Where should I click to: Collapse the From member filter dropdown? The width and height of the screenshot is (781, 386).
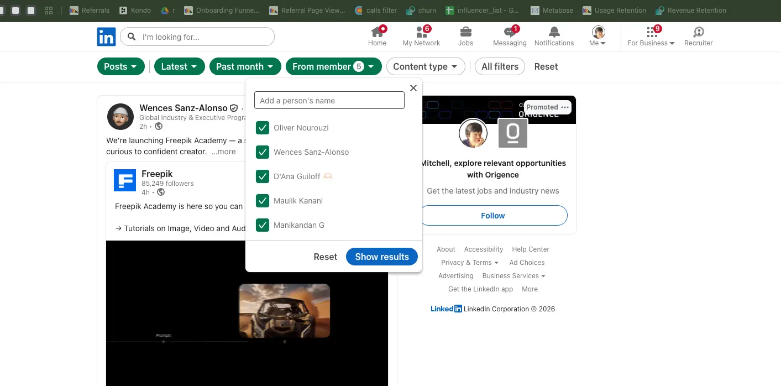334,66
